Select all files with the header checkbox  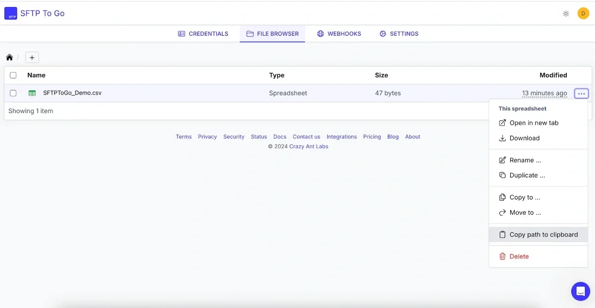click(x=13, y=75)
